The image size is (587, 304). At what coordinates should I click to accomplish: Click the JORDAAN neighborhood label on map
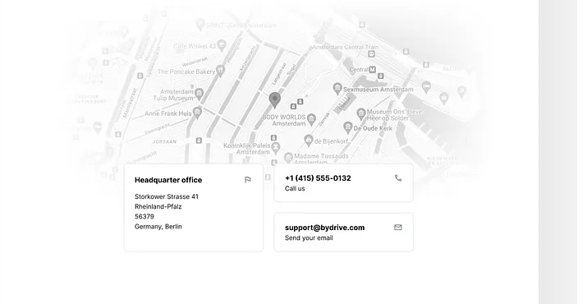[x=164, y=141]
